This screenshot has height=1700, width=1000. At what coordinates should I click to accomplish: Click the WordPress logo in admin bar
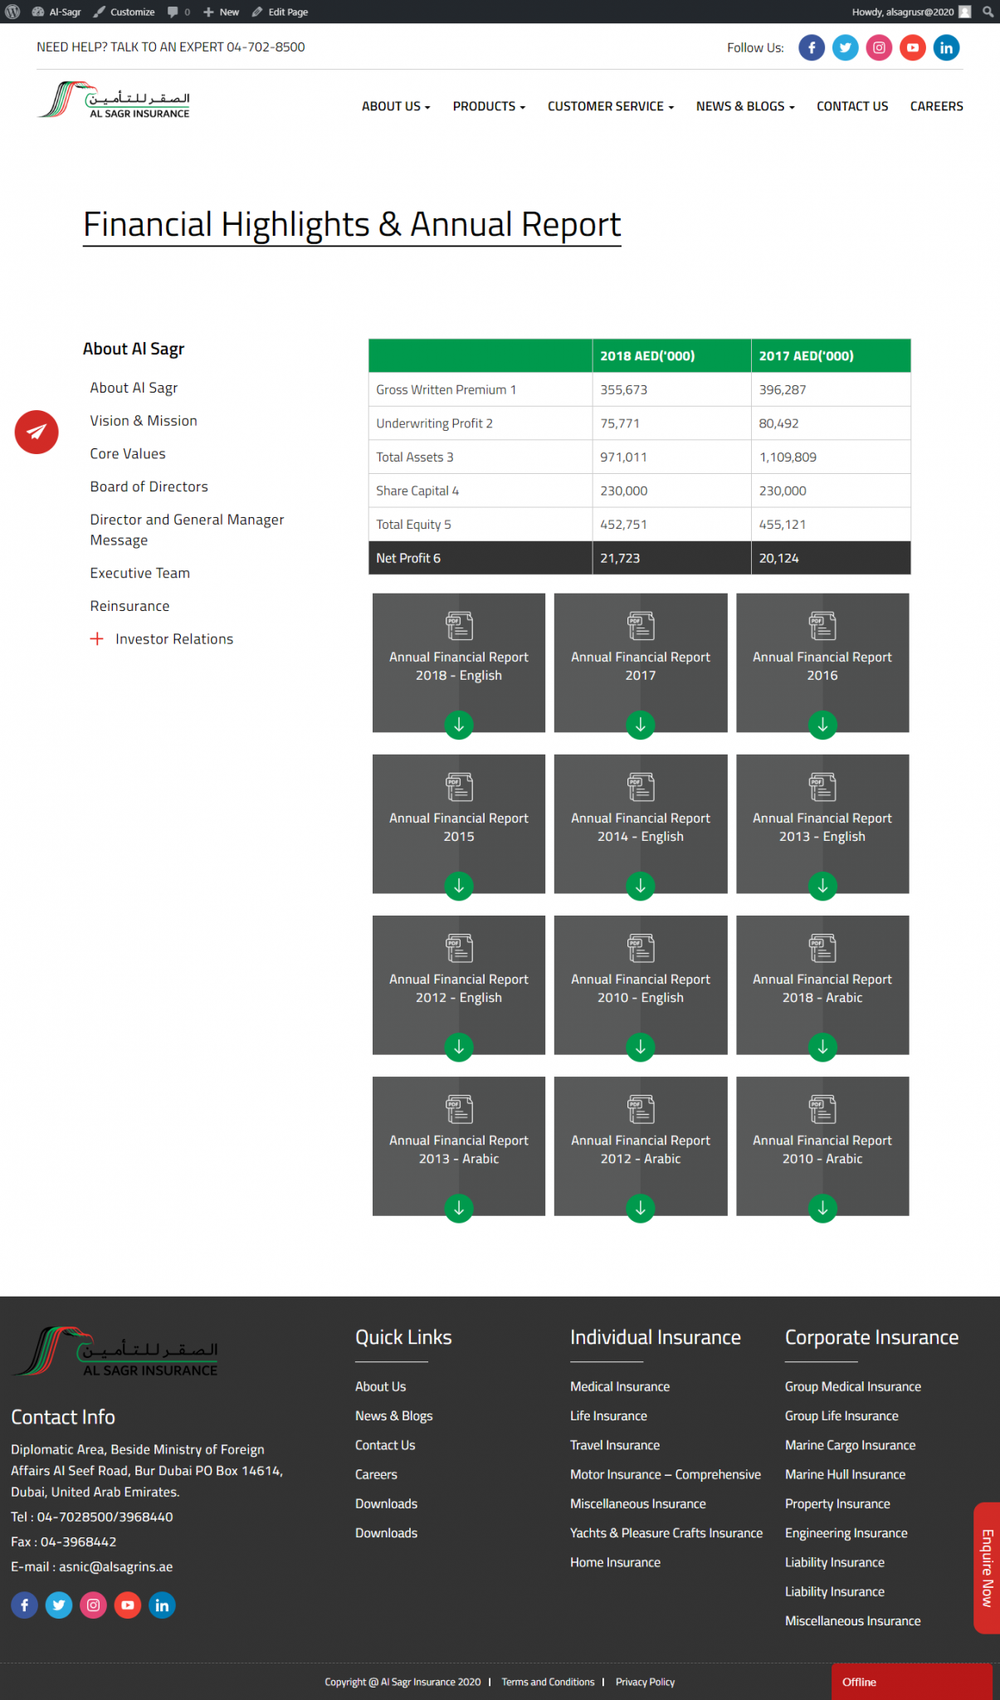[12, 12]
